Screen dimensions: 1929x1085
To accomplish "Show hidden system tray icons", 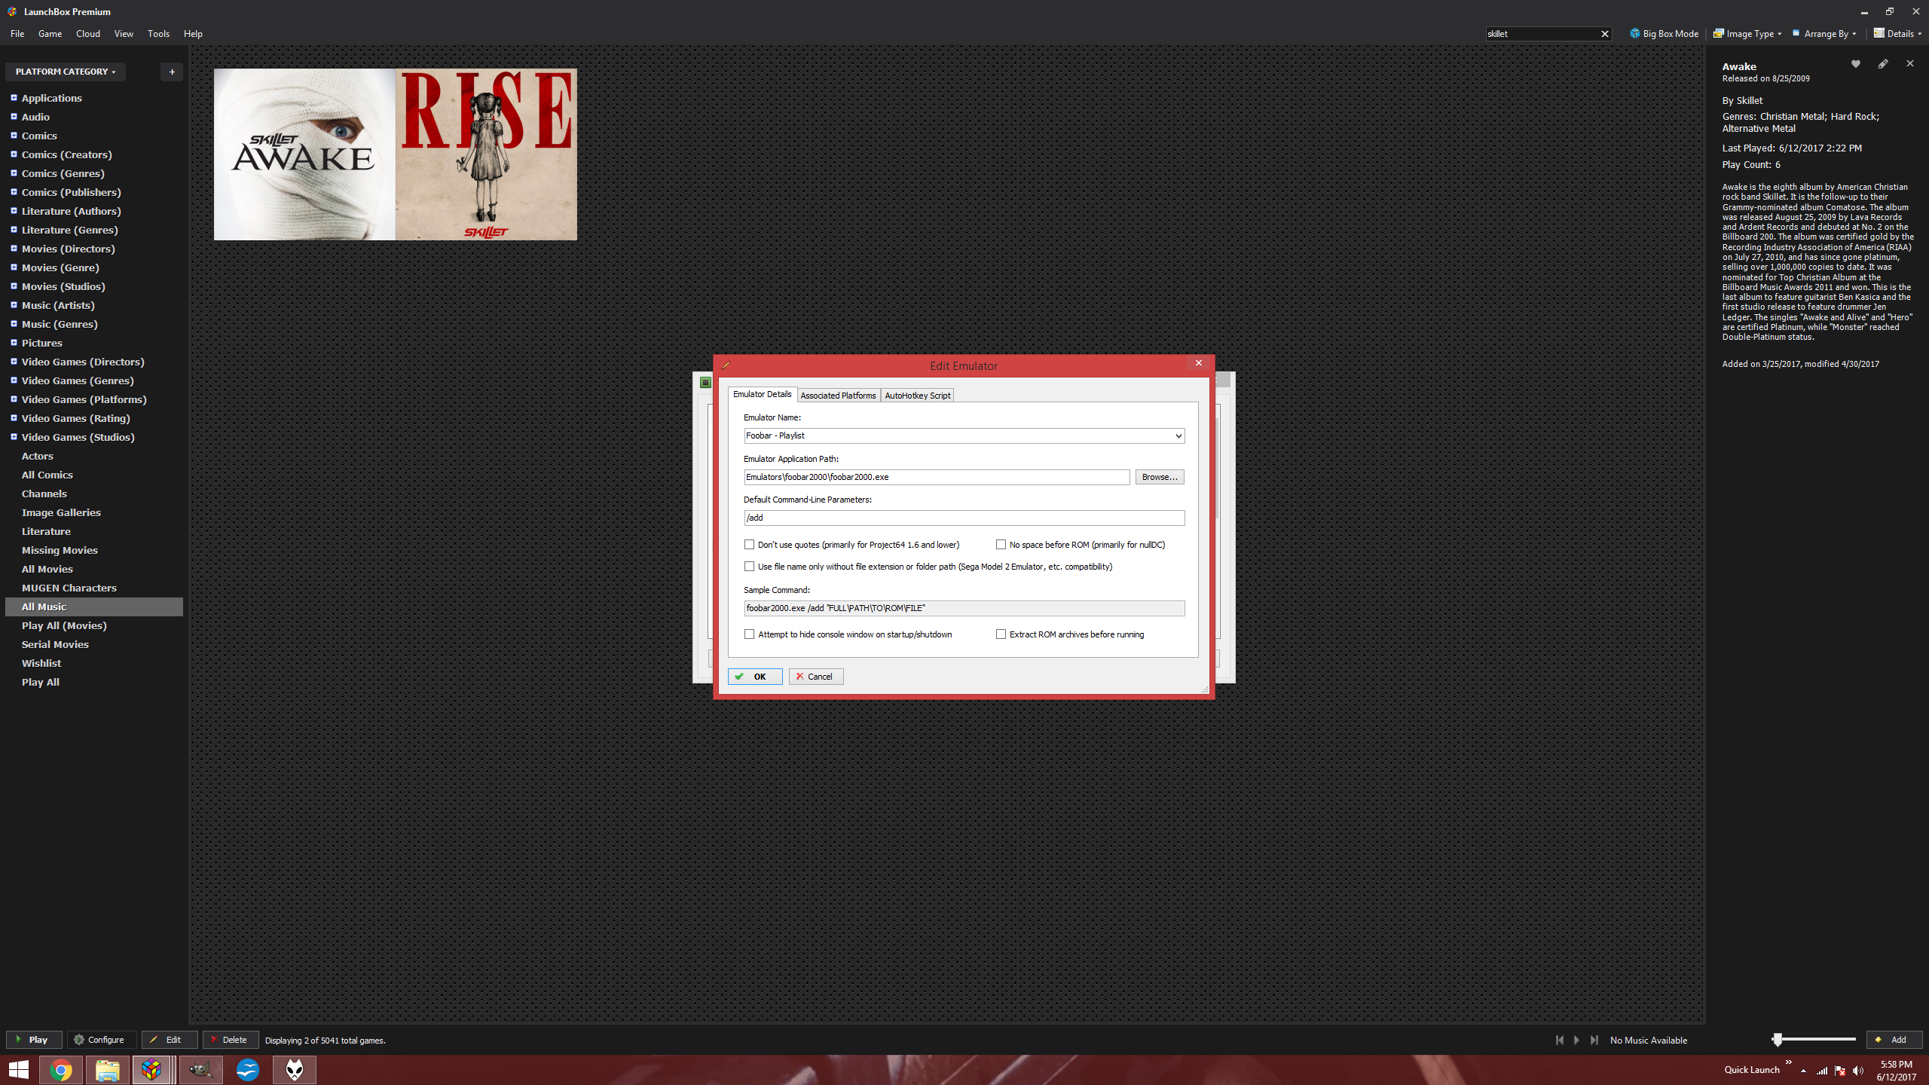I will pyautogui.click(x=1803, y=1071).
